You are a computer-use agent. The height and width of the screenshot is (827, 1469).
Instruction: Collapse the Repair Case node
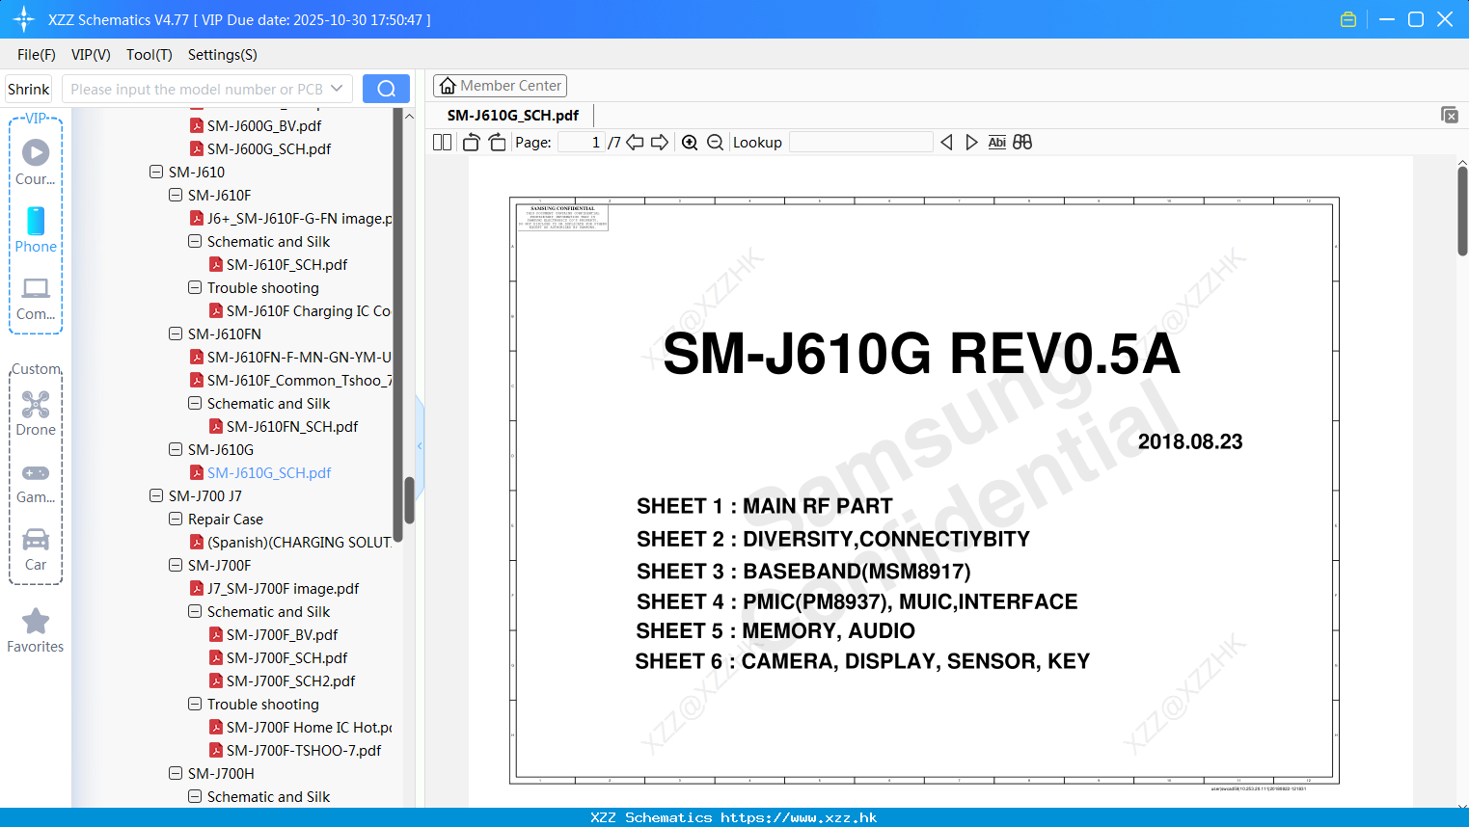tap(176, 519)
